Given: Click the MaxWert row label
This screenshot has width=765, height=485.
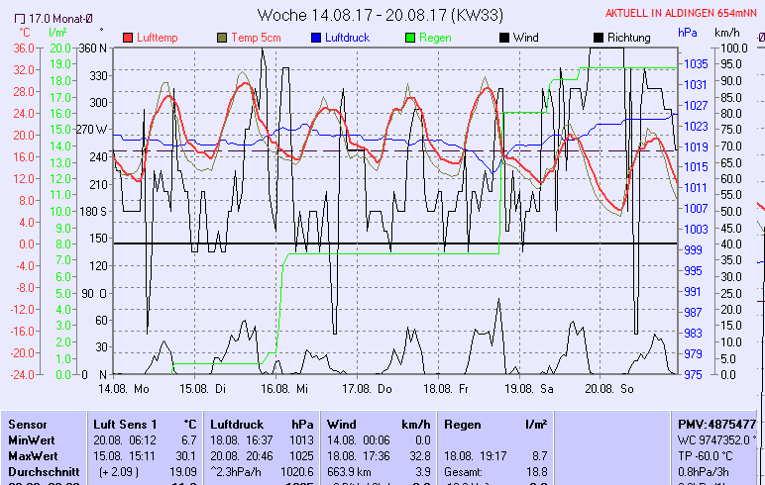Looking at the screenshot, I should 34,455.
